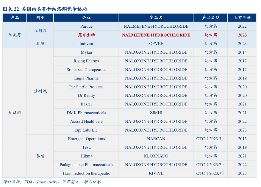Click the 'Par Sterile Products' cell
This screenshot has width=261, height=187.
tap(86, 87)
